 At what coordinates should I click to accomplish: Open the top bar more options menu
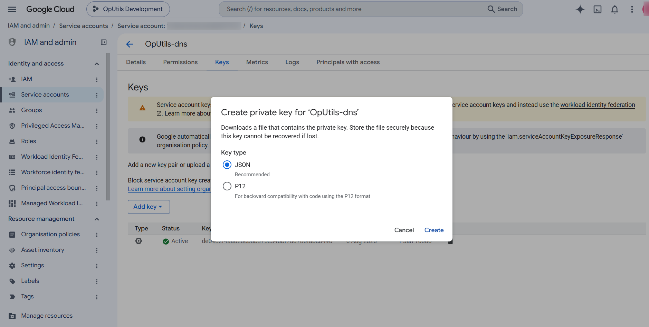point(632,9)
